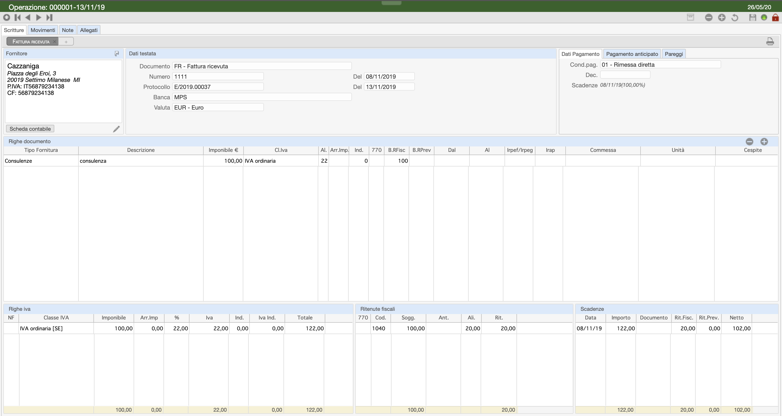Select the Consulenze cell in document rows
This screenshot has width=782, height=416.
click(x=41, y=161)
